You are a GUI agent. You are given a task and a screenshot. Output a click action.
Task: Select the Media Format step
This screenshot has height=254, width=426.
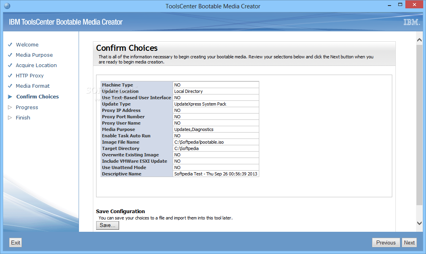33,86
